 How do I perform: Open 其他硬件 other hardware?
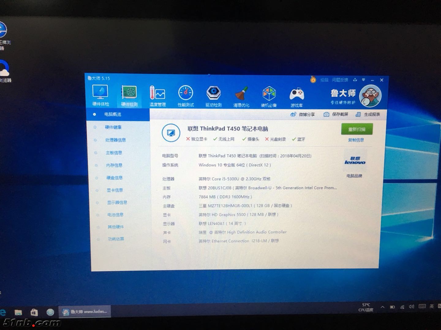pos(116,227)
